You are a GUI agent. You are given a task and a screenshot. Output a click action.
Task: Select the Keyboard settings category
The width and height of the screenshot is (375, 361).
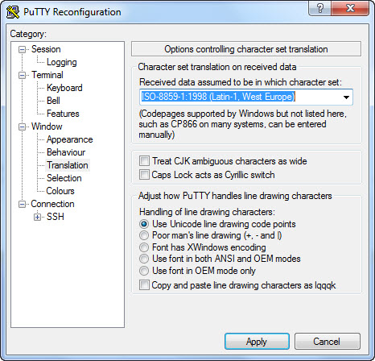tap(64, 88)
